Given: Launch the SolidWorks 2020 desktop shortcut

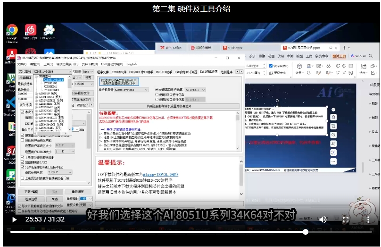Looking at the screenshot, I should tap(10, 154).
